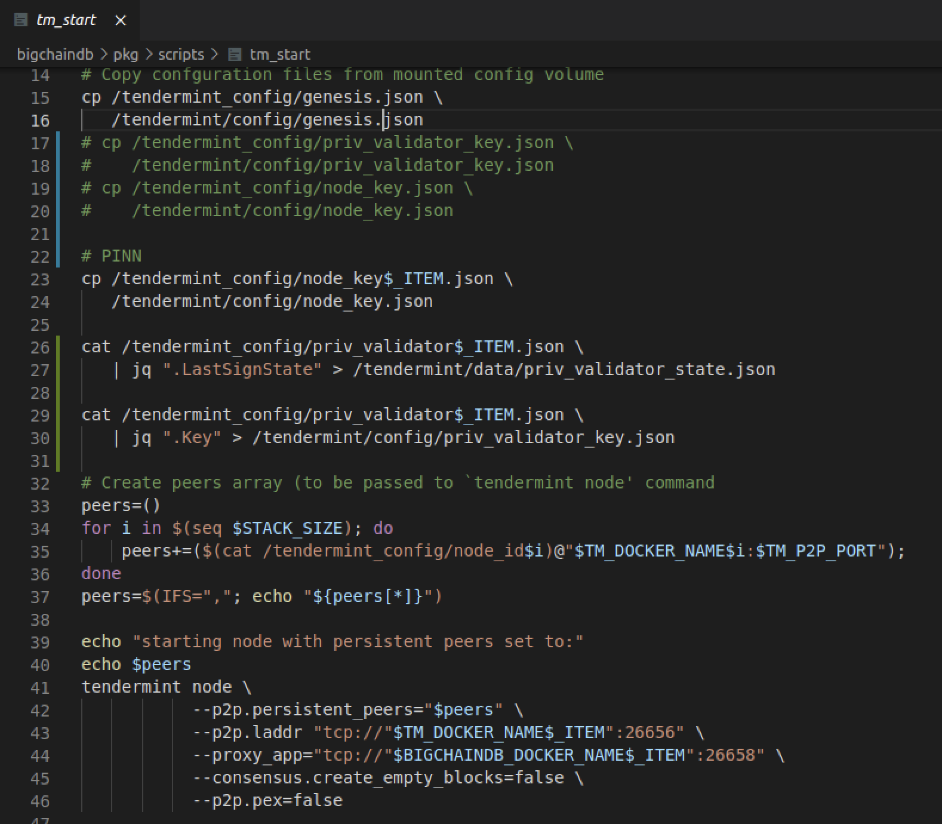Select the tm_start editor tab
942x824 pixels.
pos(70,20)
